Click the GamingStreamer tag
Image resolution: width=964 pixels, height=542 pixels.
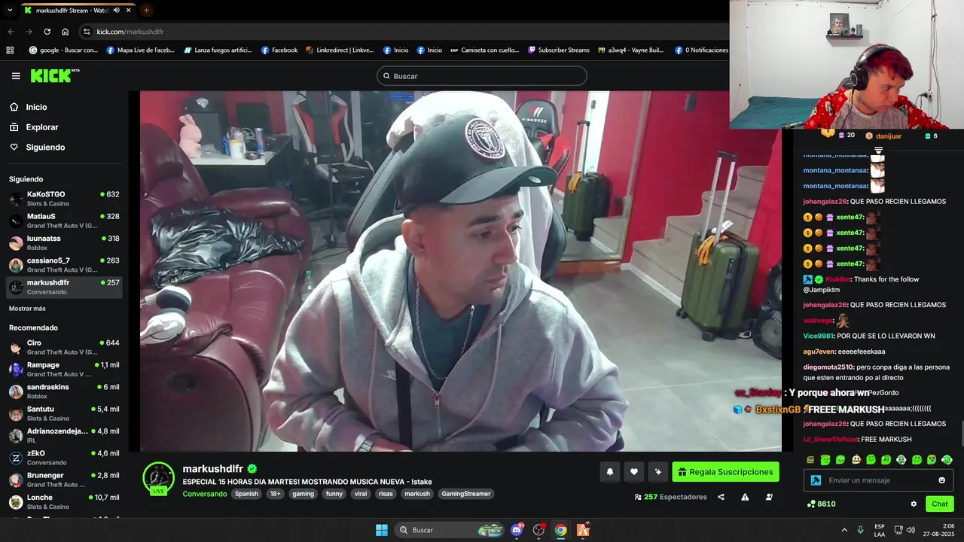[466, 494]
